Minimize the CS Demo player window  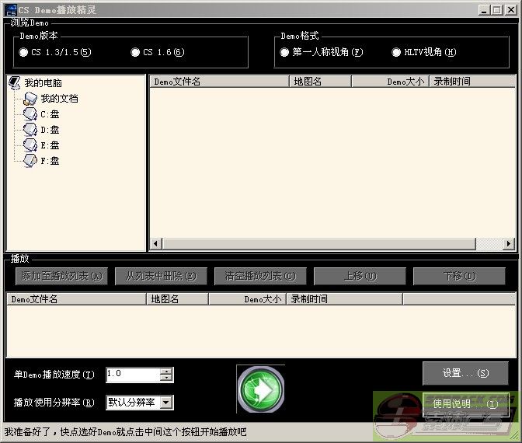click(484, 10)
